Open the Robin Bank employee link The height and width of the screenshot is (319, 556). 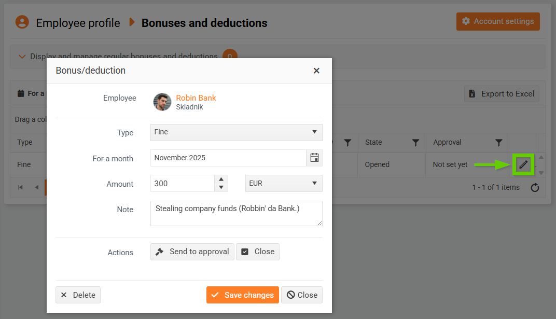click(196, 98)
